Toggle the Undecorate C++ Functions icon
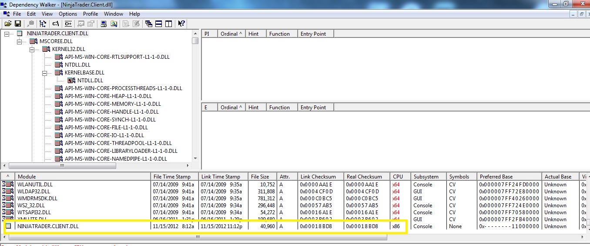Viewport: 590px width, 246px height. point(68,24)
